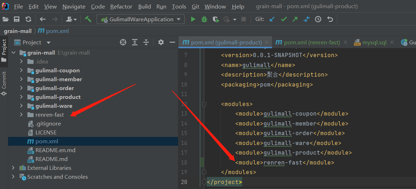
Task: Open the Commit tool window side tab
Action: click(x=4, y=83)
